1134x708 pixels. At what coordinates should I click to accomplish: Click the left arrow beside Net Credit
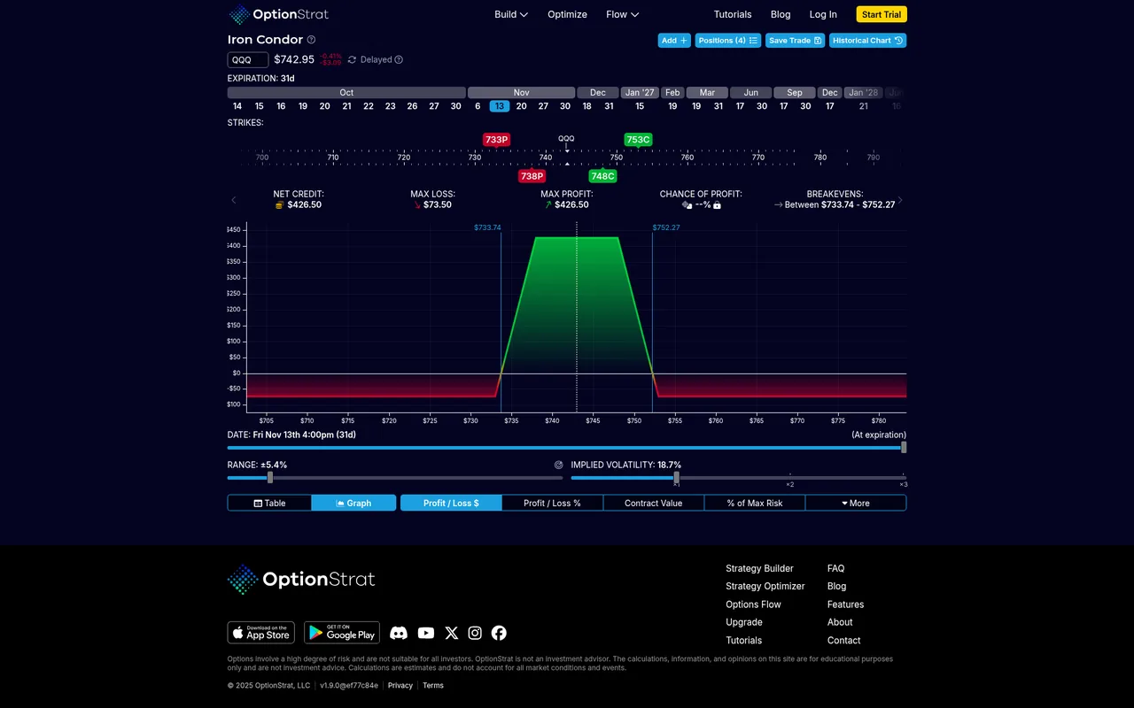click(234, 200)
